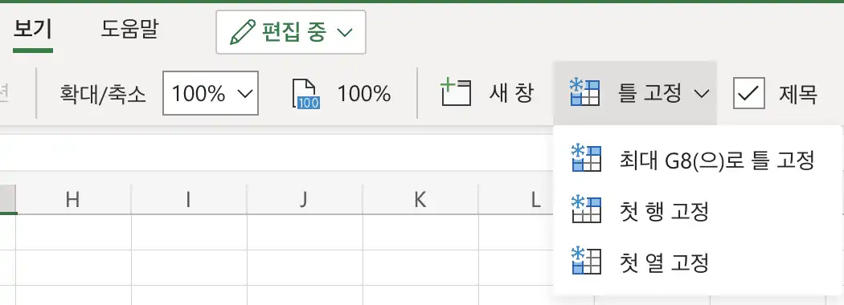Viewport: 844px width, 305px height.
Task: Reset zoom with the 100% page icon
Action: (x=306, y=94)
